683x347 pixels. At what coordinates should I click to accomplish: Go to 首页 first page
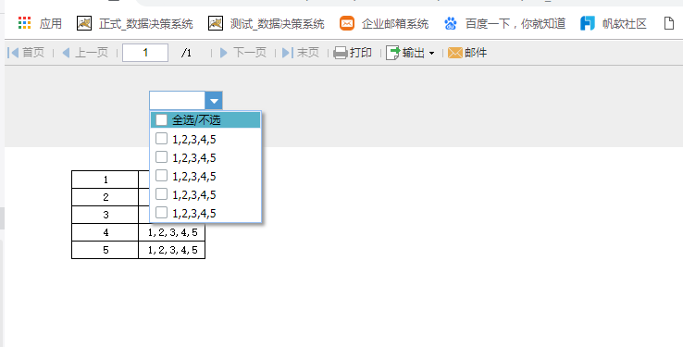26,53
